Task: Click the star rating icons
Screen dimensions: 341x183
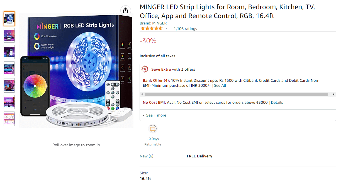Action: pyautogui.click(x=152, y=29)
